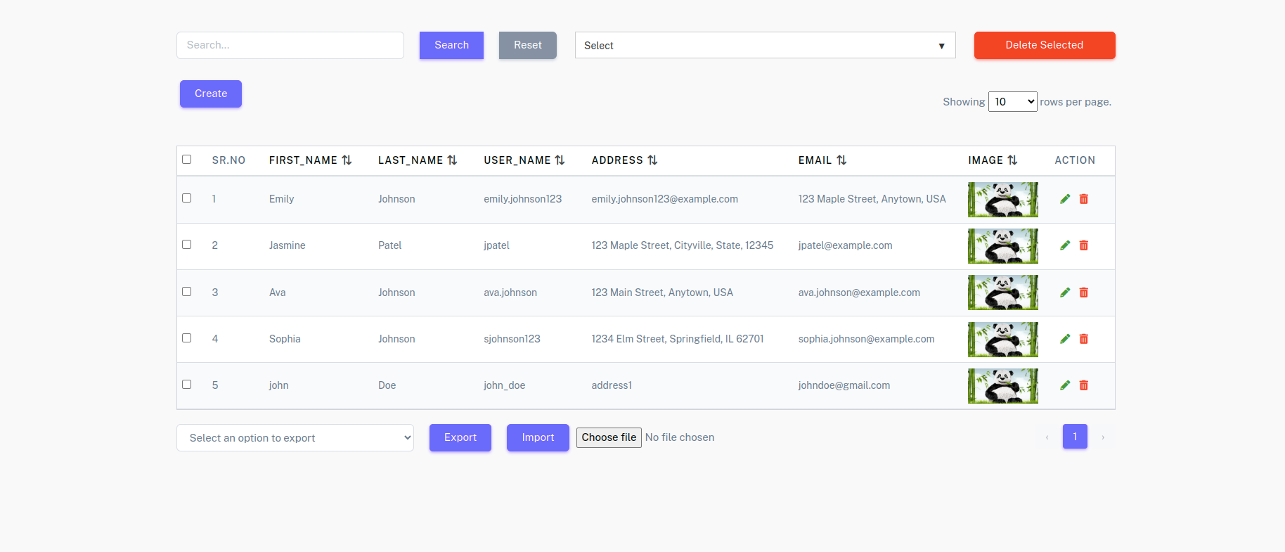The image size is (1285, 552).
Task: Open Emily's panda image thumbnail
Action: [1002, 200]
